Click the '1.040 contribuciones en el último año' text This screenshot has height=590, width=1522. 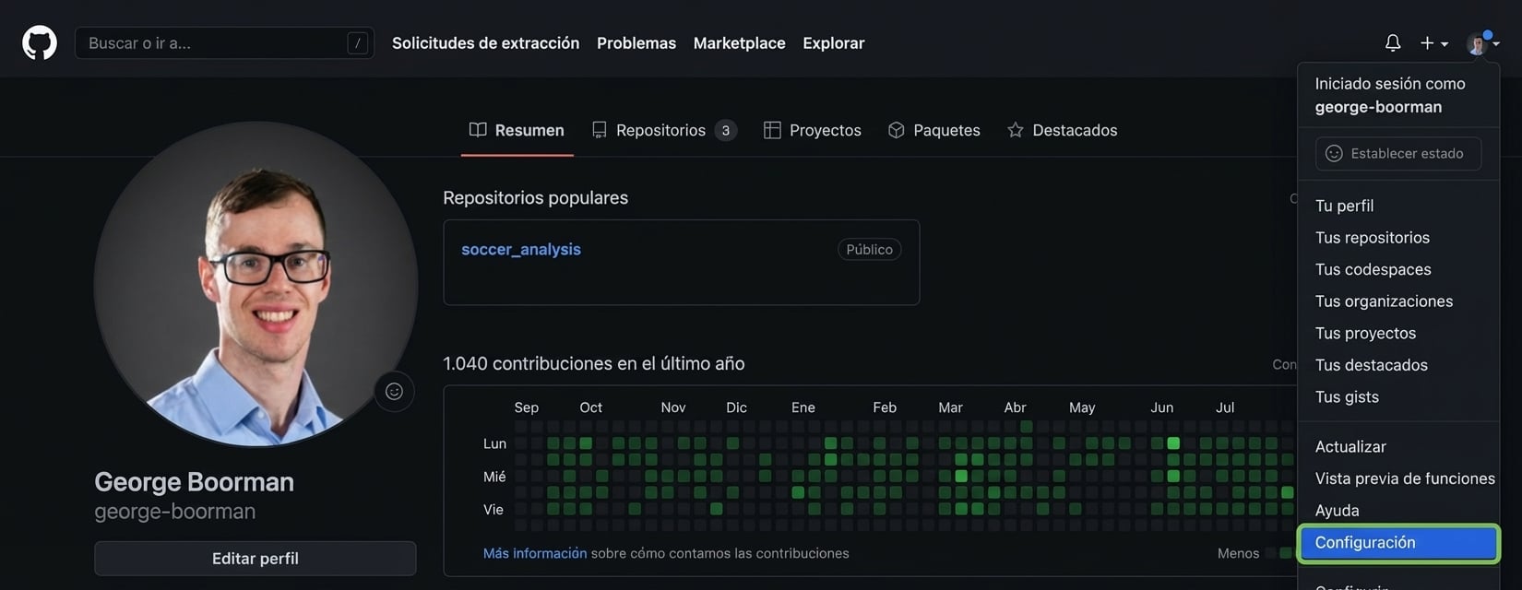594,363
